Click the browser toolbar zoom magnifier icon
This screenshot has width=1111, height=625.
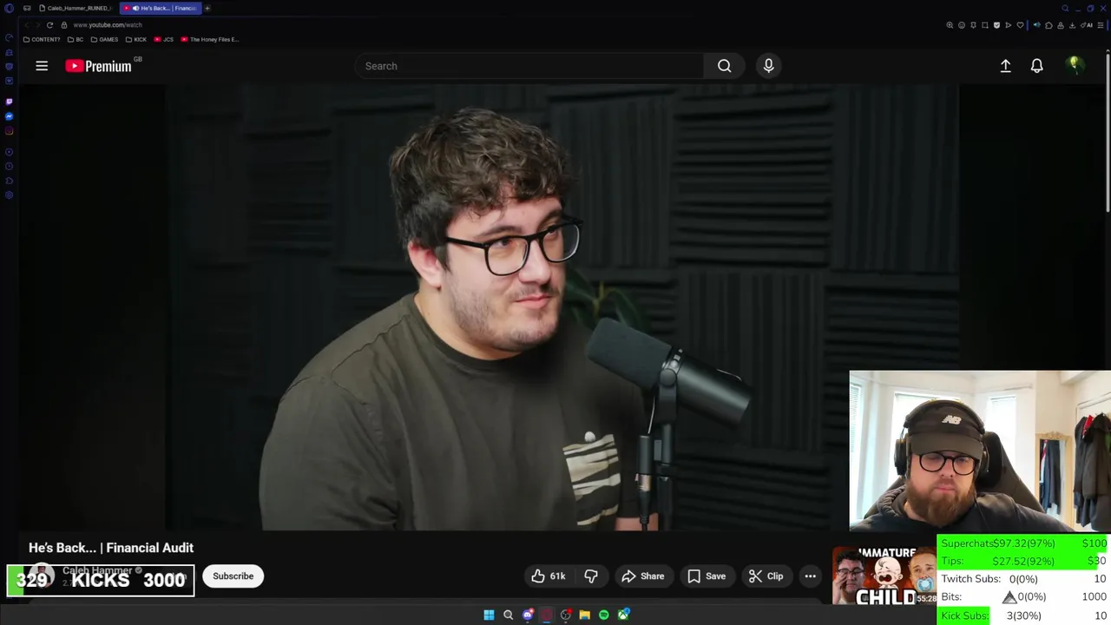pos(950,25)
